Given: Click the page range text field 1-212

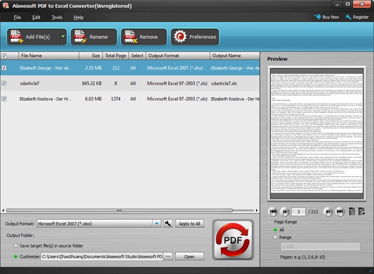Looking at the screenshot, I should coord(320,246).
